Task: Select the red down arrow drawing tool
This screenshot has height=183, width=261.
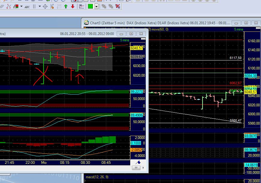Action: [72, 6]
